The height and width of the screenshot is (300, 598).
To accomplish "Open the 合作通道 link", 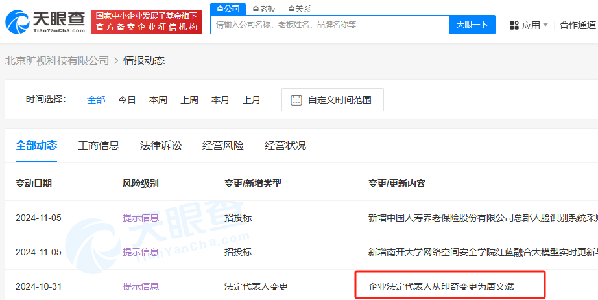I will pos(577,25).
